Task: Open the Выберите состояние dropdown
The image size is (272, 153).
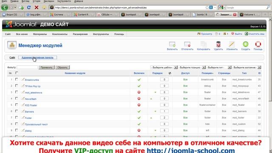Action: point(246,67)
